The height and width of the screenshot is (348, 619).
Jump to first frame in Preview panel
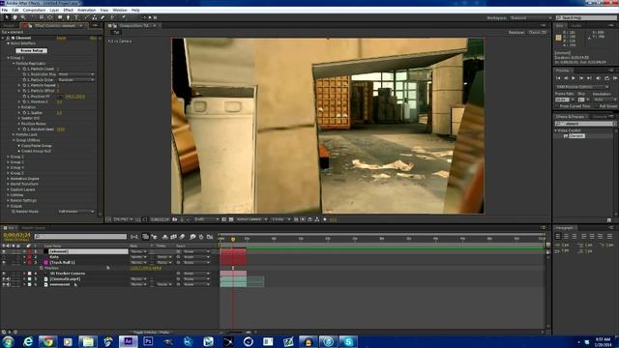click(558, 78)
